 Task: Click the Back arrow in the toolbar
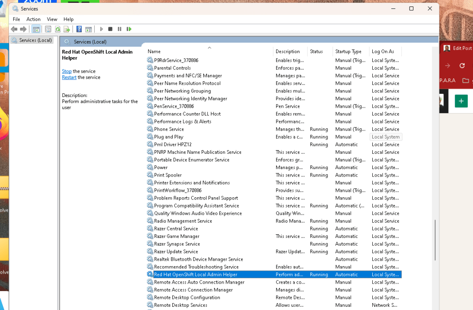tap(14, 29)
